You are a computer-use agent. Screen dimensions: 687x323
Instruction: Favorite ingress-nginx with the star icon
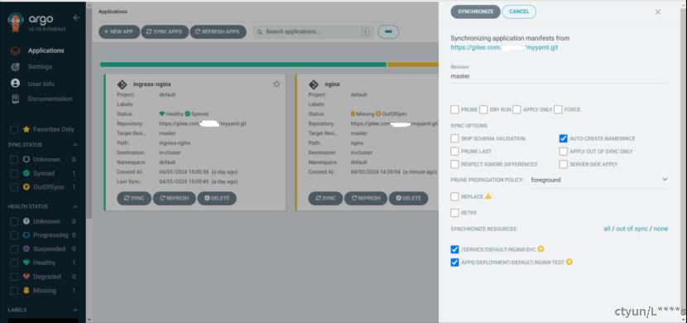tap(276, 84)
